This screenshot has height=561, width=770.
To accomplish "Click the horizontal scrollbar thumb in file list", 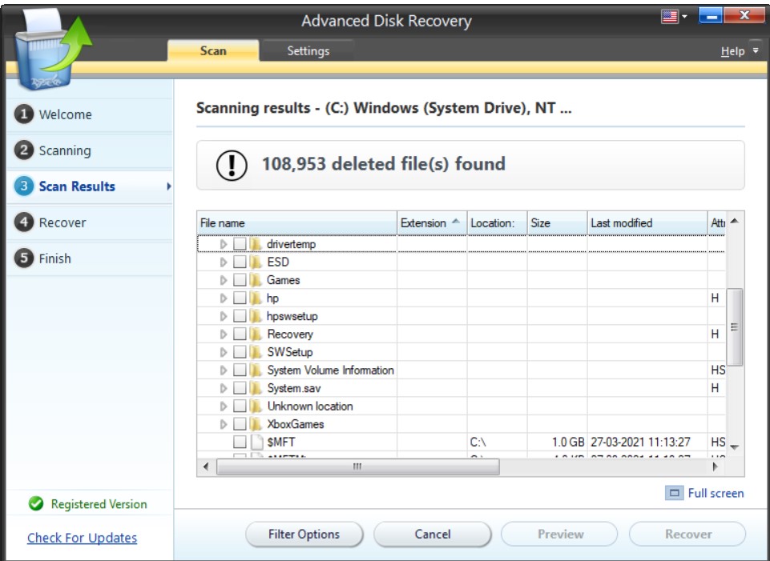I will coord(357,467).
